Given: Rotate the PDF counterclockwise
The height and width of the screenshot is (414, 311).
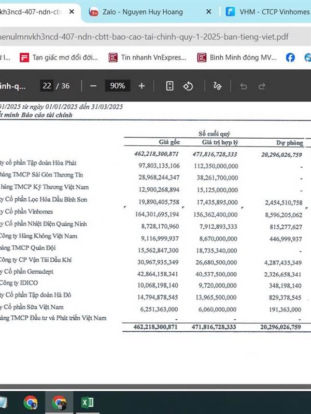Looking at the screenshot, I should (x=188, y=86).
